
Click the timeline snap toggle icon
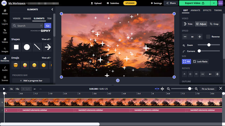157,89
